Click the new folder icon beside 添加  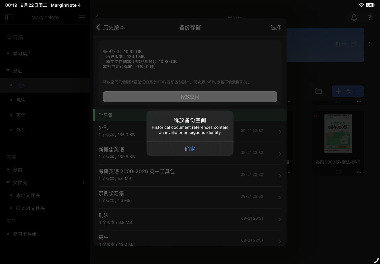click(x=319, y=91)
